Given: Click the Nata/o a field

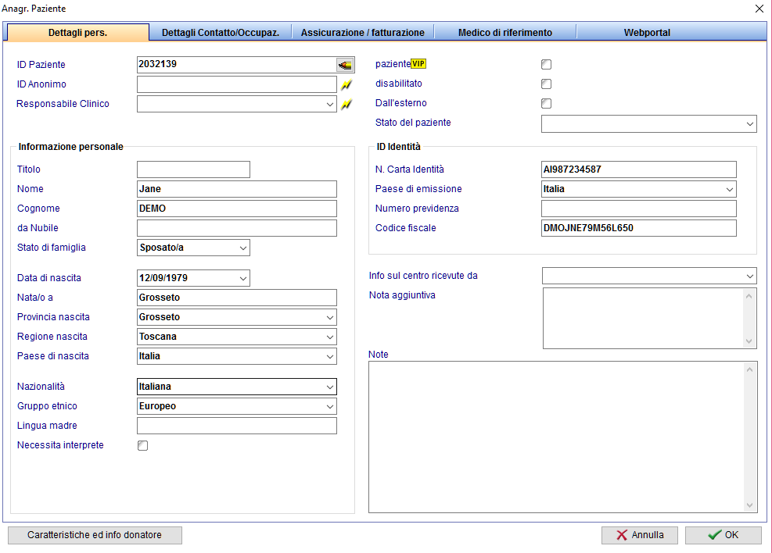Looking at the screenshot, I should tap(237, 298).
